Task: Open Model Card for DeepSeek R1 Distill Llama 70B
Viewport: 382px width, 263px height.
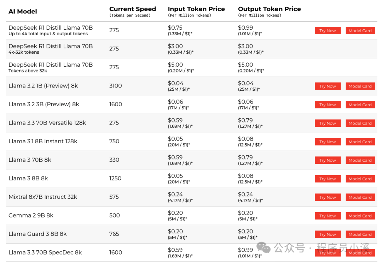Action: tap(360, 31)
